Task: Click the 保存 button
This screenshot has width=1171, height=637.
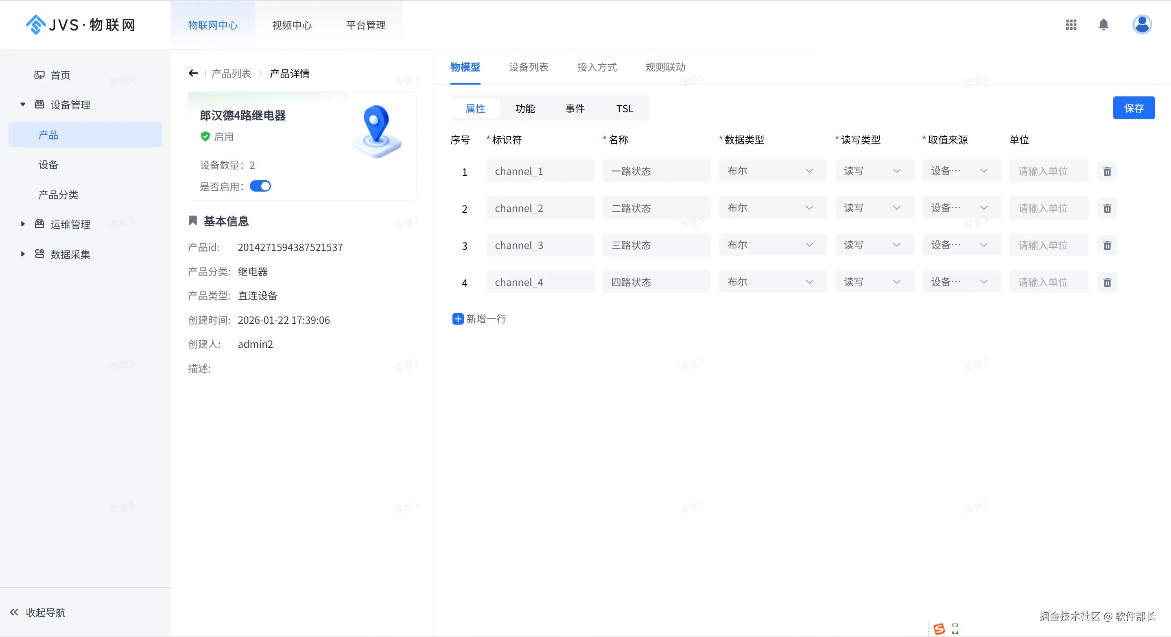Action: [1133, 108]
